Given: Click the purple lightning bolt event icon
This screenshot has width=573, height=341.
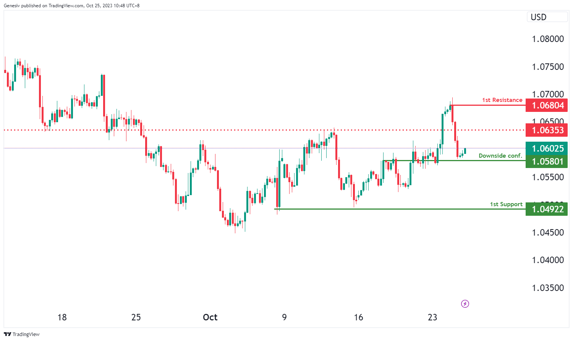Looking at the screenshot, I should (465, 304).
